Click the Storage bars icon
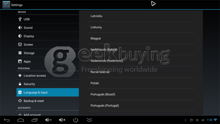This screenshot has height=124, width=220. click(20, 53)
